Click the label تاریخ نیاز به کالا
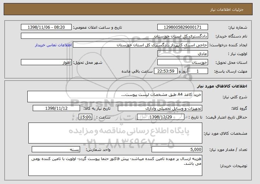 [x=97, y=109]
